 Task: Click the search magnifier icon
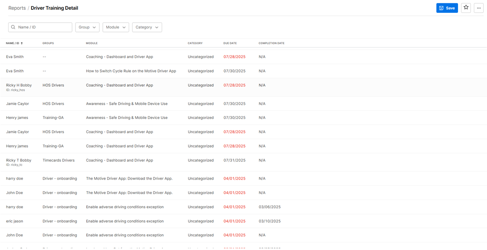[13, 27]
